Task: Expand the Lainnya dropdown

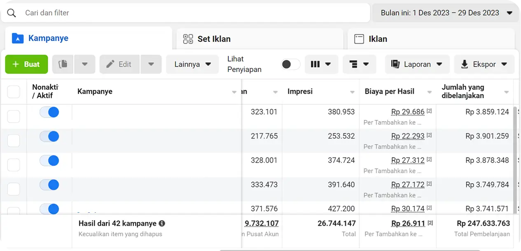Action: pos(192,64)
